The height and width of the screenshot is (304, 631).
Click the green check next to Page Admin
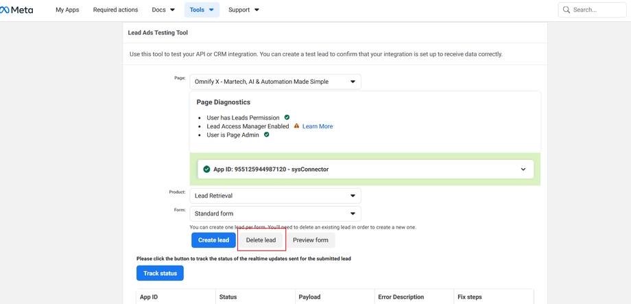click(x=267, y=135)
